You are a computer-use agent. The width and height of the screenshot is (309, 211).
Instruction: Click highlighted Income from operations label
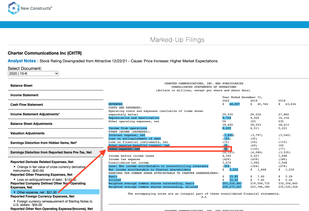click(128, 128)
